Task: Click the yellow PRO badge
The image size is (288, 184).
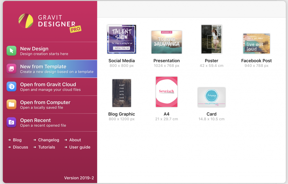Action: (75, 29)
